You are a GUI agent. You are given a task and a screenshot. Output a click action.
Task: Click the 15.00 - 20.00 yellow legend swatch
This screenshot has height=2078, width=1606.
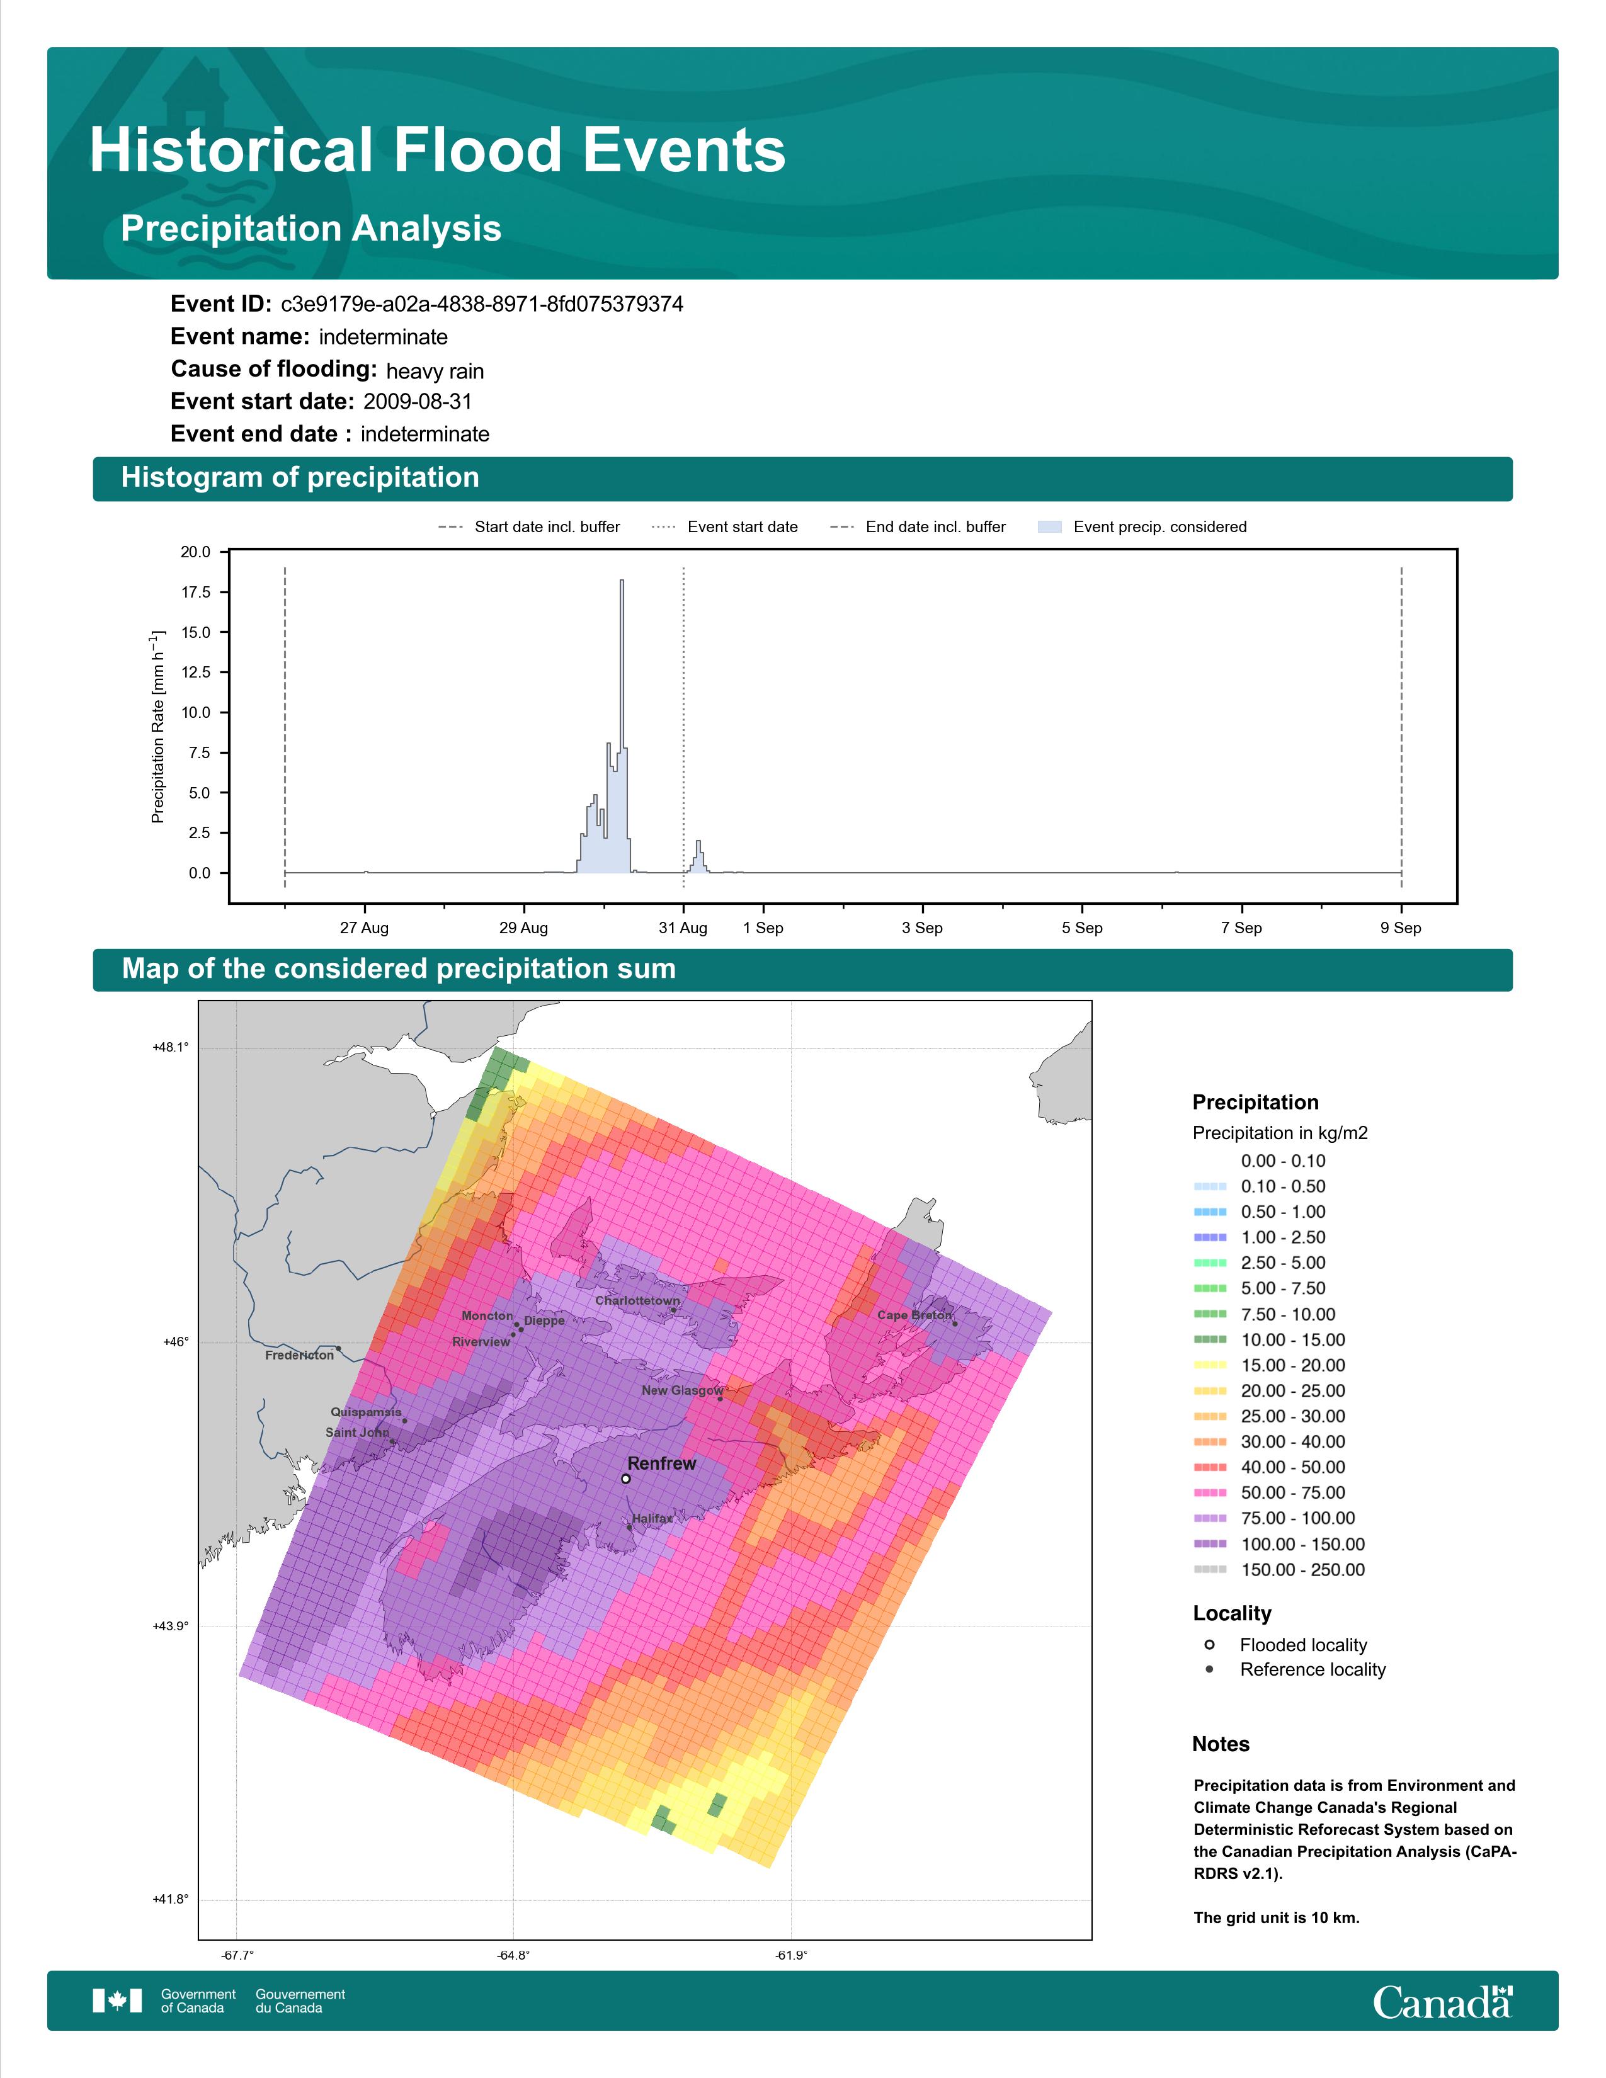pyautogui.click(x=1210, y=1365)
